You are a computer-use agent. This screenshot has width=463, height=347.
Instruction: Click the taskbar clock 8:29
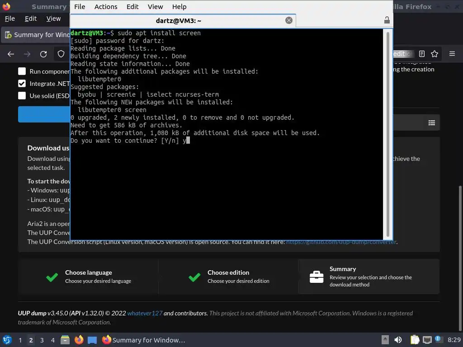click(454, 340)
